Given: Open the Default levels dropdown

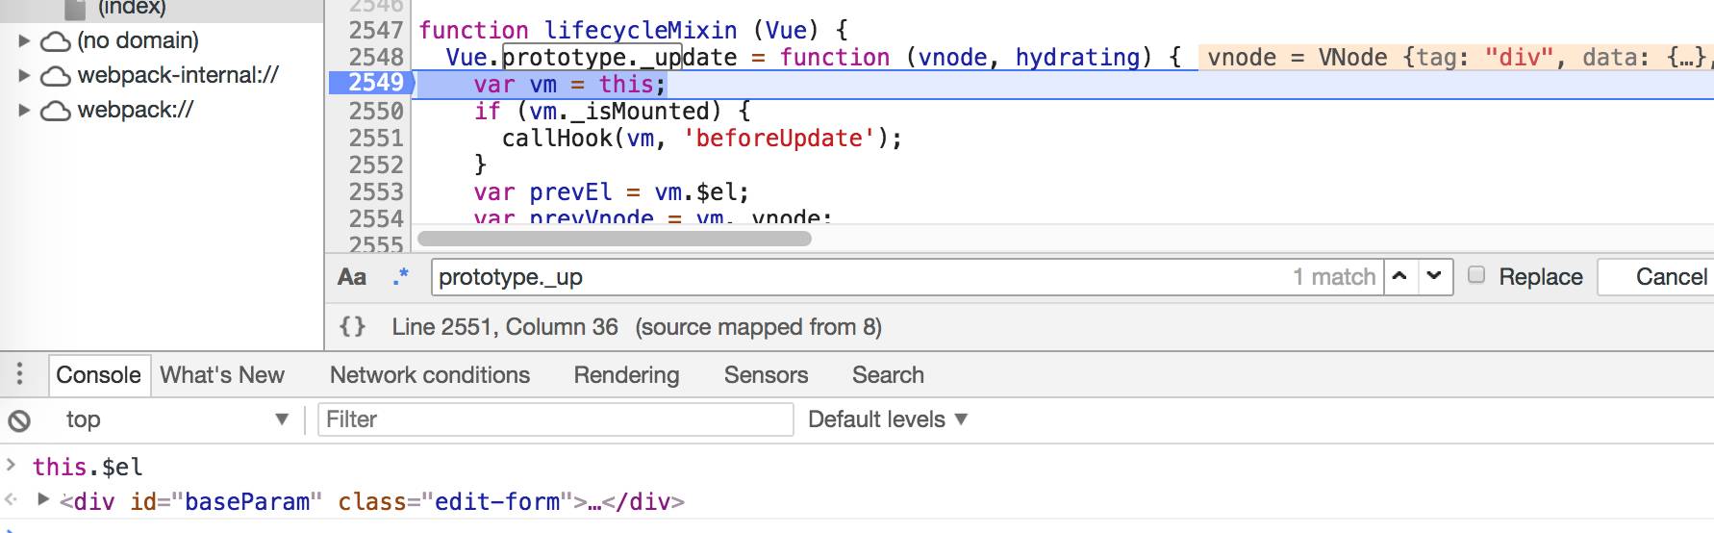Looking at the screenshot, I should click(x=887, y=419).
